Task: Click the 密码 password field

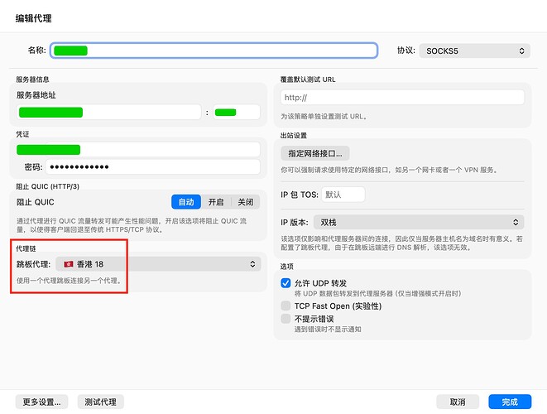Action: point(153,167)
